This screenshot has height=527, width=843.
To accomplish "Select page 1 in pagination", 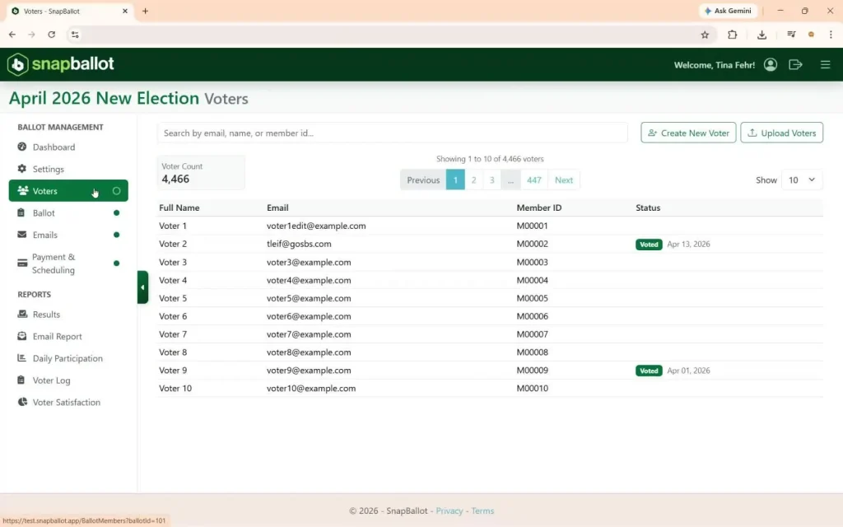I will (x=455, y=180).
